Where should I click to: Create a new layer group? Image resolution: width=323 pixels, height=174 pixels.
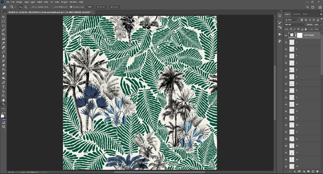pyautogui.click(x=308, y=171)
